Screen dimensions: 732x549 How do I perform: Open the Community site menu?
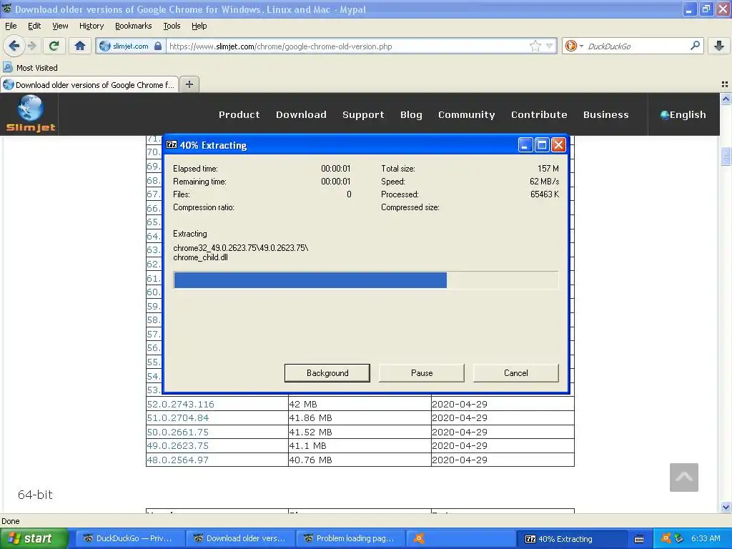pos(466,114)
